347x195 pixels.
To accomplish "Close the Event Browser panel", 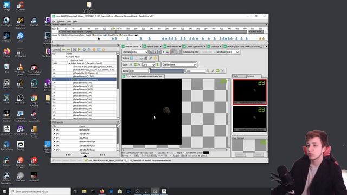I will point(118,45).
